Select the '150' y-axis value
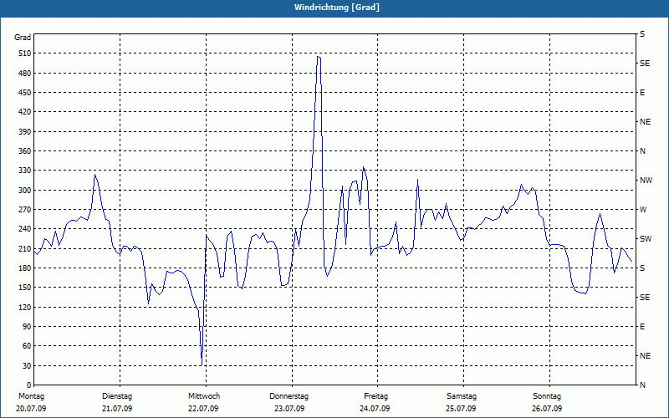The height and width of the screenshot is (418, 669). pyautogui.click(x=26, y=288)
